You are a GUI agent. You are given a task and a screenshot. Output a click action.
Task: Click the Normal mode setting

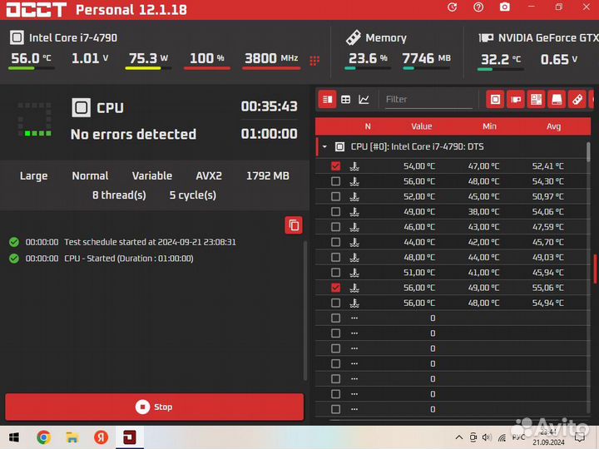click(x=90, y=176)
